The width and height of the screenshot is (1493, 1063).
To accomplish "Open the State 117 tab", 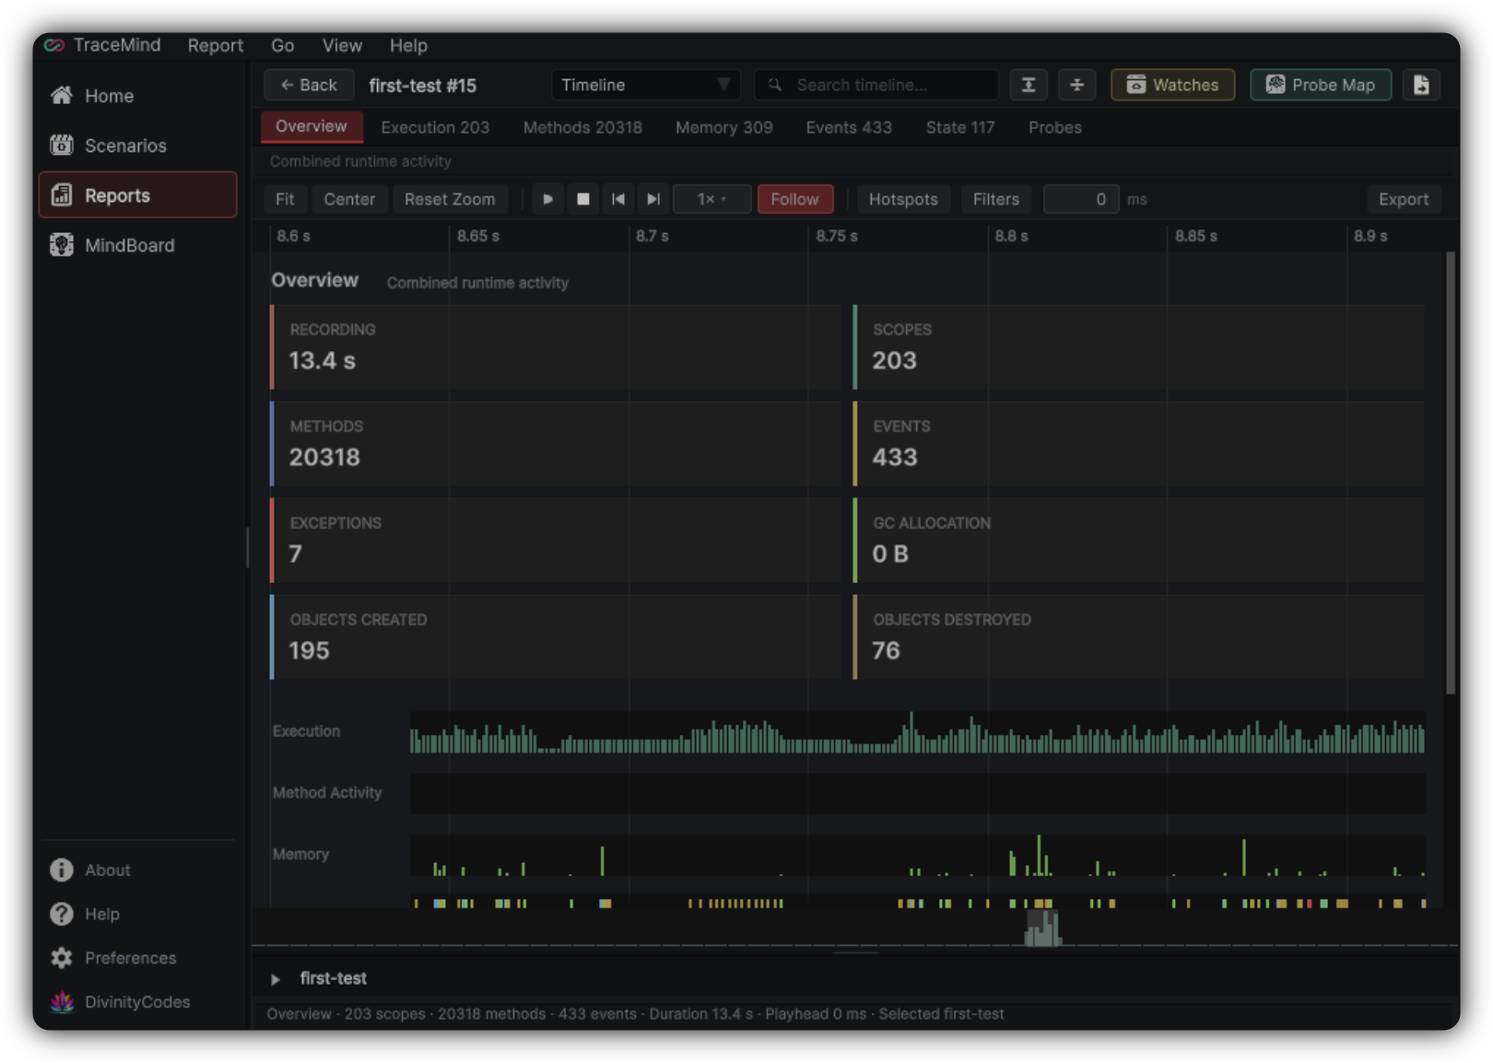I will [960, 127].
